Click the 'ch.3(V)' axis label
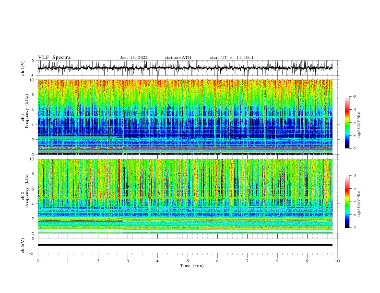The height and width of the screenshot is (293, 380). pos(23,246)
